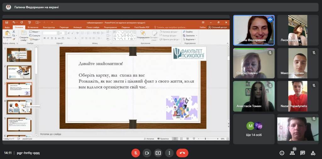Open the meeting details info icon

282,153
